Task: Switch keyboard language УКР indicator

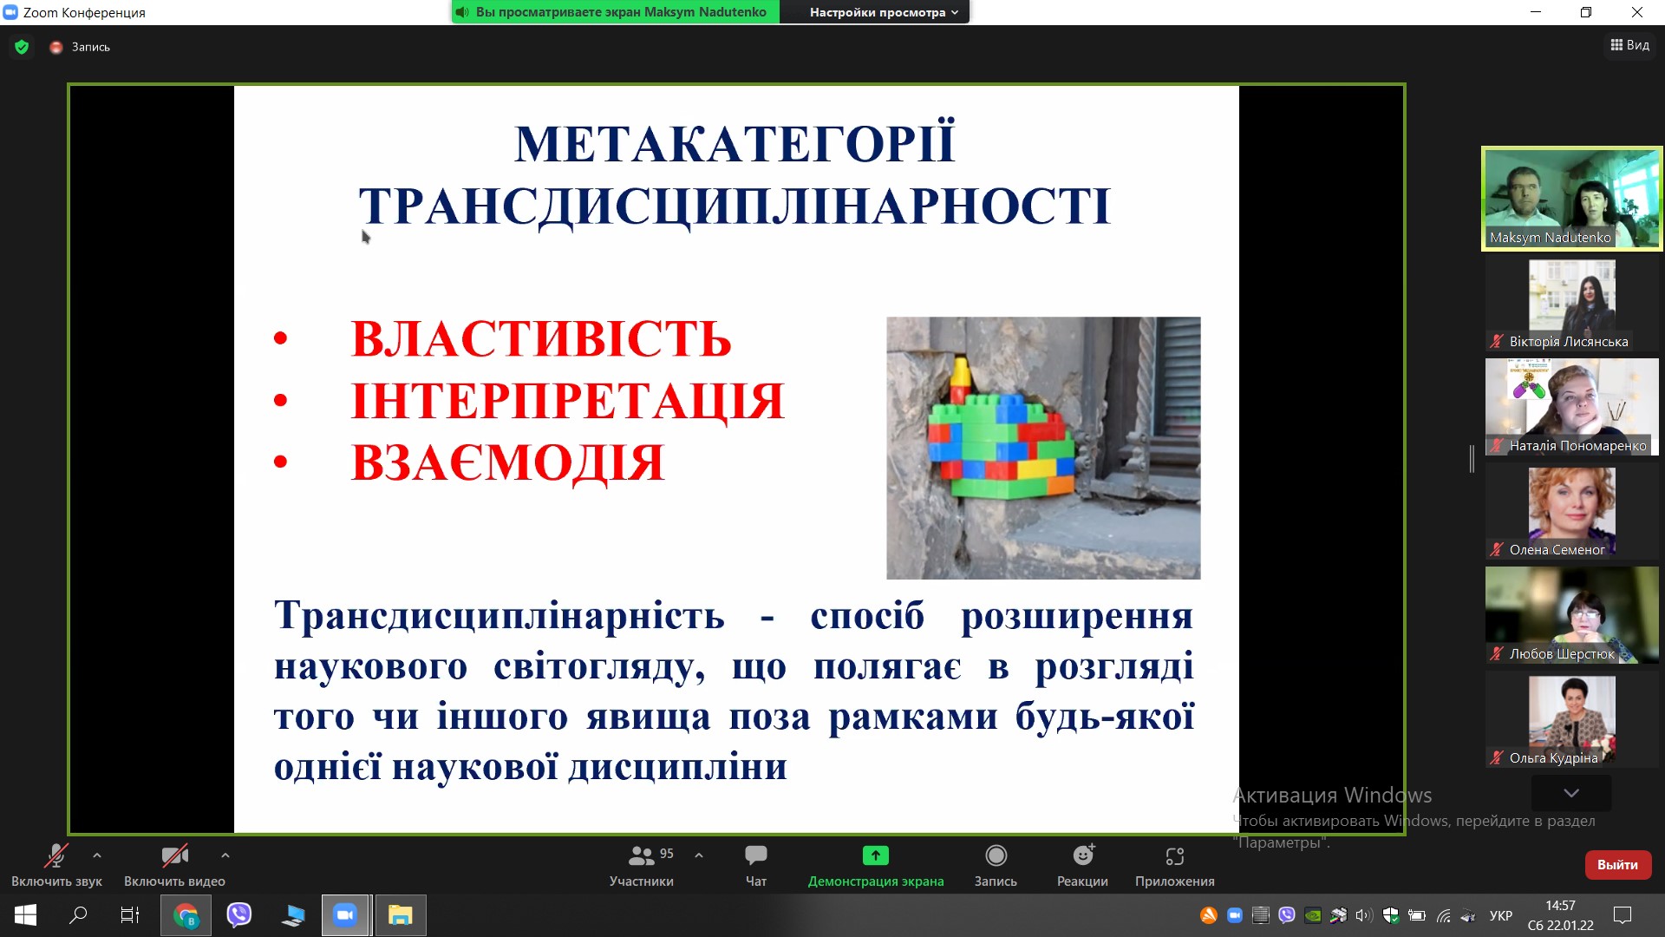Action: click(1501, 915)
